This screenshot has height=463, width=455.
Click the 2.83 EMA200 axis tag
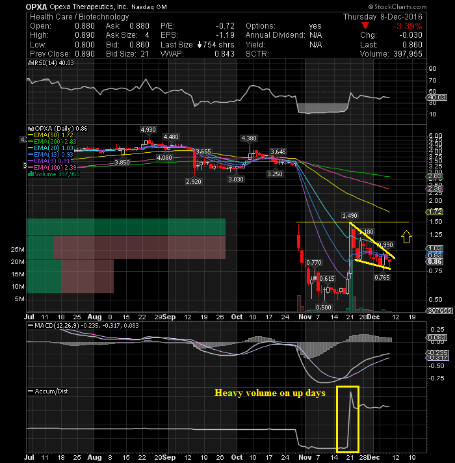pyautogui.click(x=435, y=177)
